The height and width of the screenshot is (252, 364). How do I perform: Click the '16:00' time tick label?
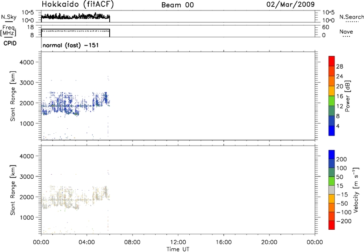[223, 242]
